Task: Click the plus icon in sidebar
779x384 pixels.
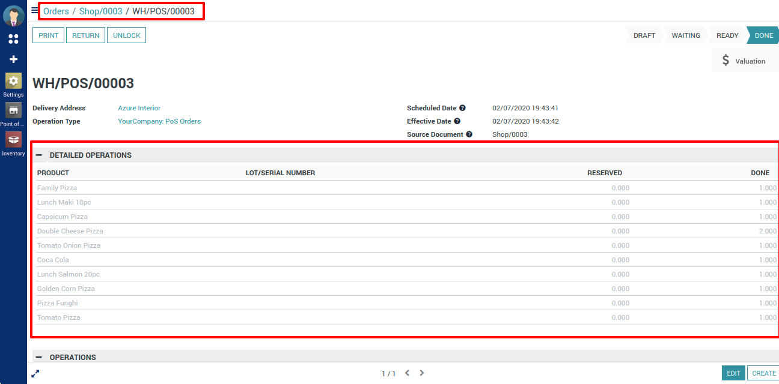Action: (x=13, y=59)
